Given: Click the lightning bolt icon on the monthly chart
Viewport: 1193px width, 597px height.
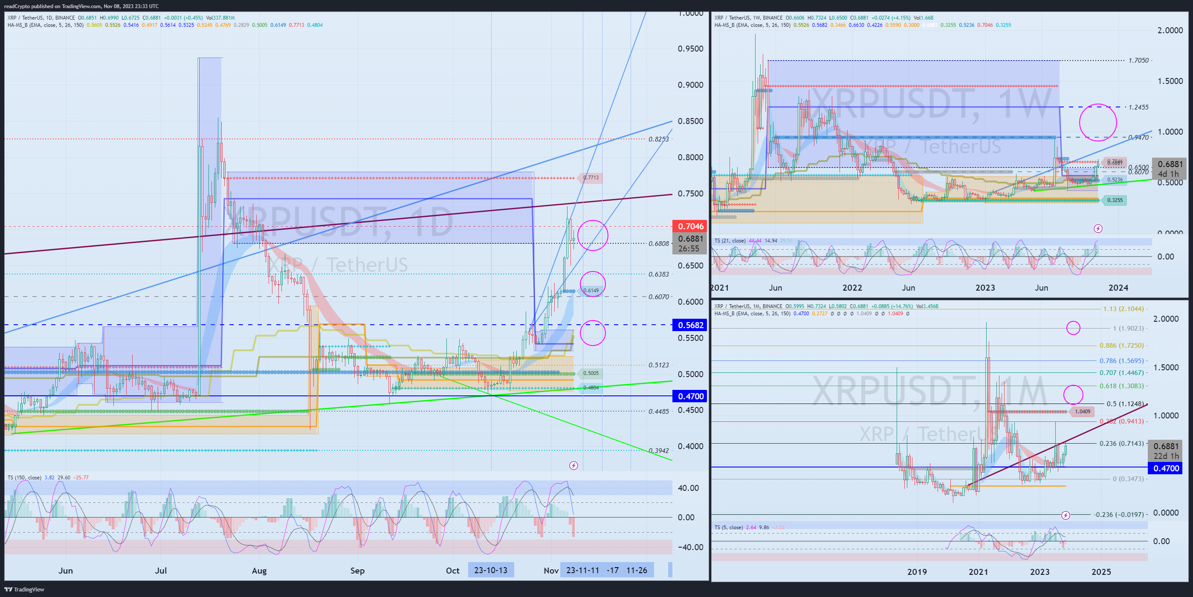Looking at the screenshot, I should pos(1065,515).
